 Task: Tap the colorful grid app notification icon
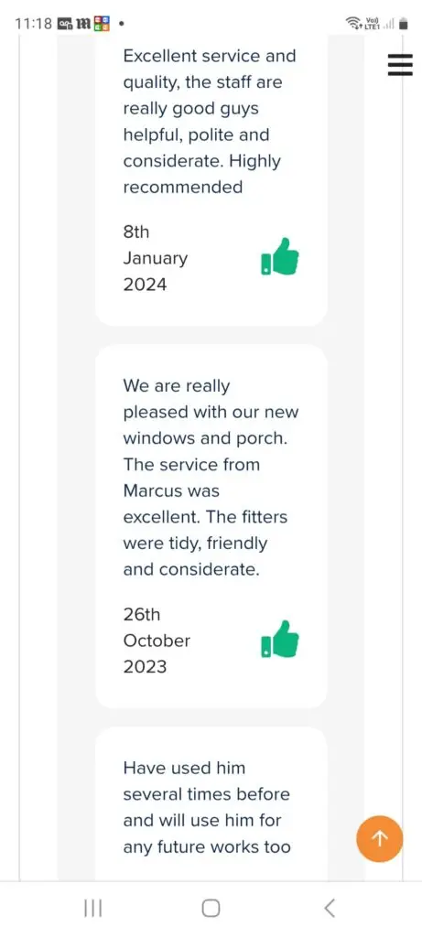103,24
